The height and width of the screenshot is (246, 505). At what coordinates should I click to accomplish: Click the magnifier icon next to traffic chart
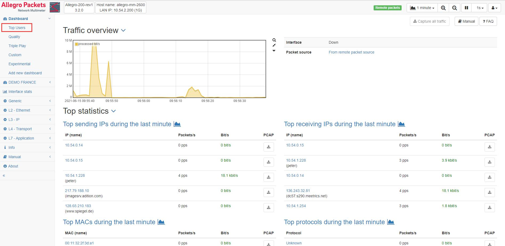pos(274,40)
